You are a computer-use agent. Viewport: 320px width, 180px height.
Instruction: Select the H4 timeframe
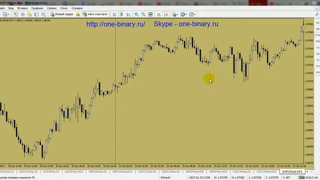318,54
